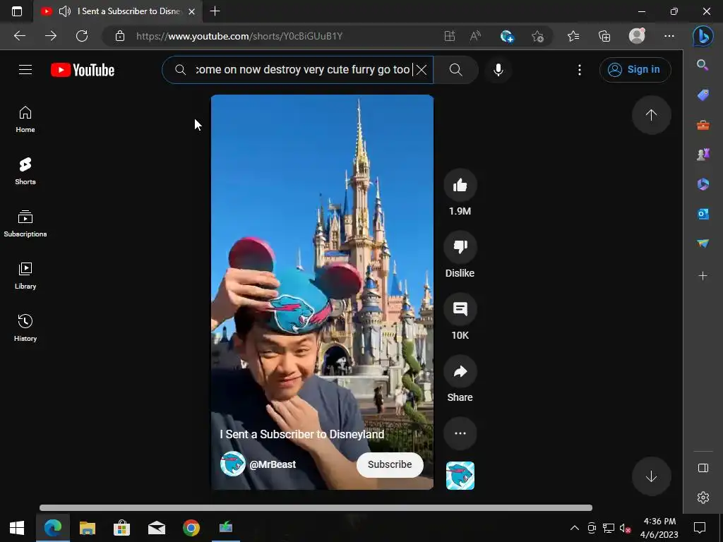This screenshot has height=542, width=723.
Task: Go to previous Short with up arrow
Action: coord(651,115)
